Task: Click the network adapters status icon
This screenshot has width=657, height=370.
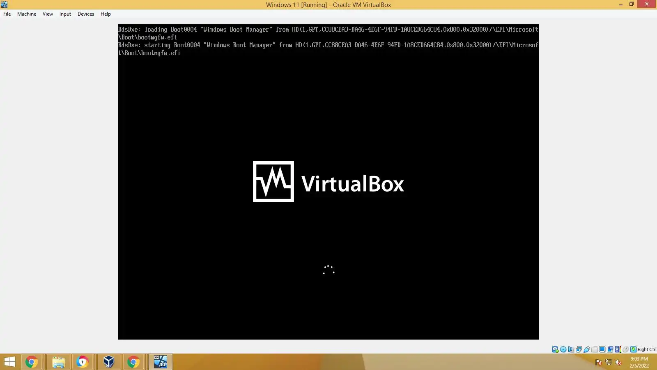Action: coord(579,349)
